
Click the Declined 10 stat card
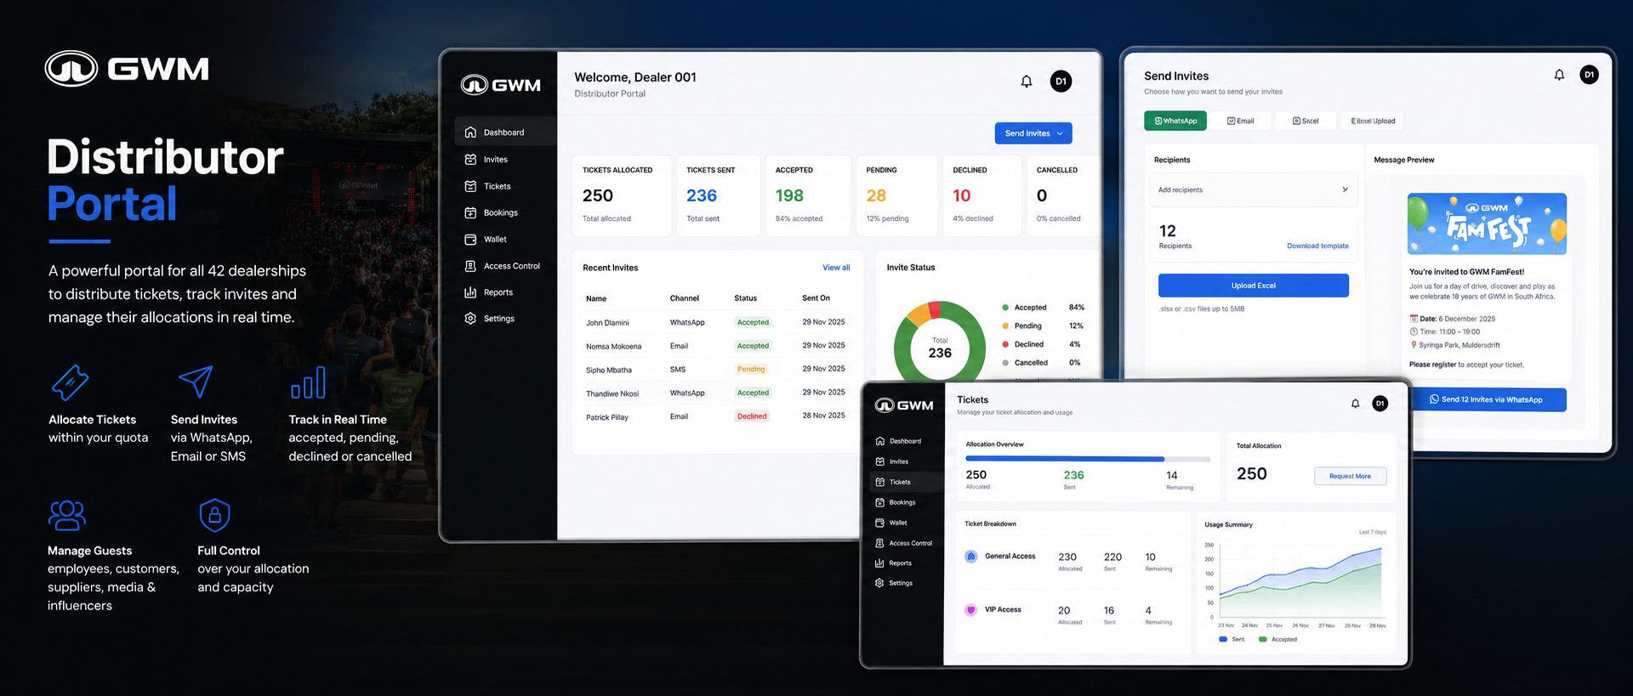pyautogui.click(x=982, y=195)
